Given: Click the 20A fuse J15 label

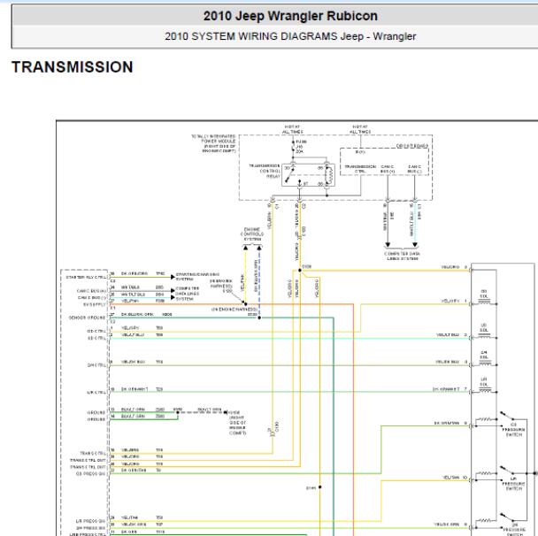Looking at the screenshot, I should click(x=301, y=147).
